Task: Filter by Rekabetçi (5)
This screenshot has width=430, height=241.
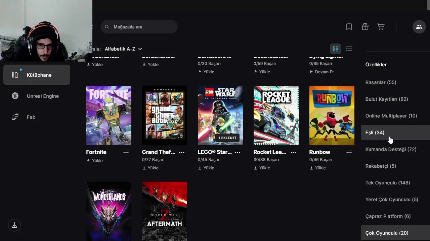Action: pos(381,166)
